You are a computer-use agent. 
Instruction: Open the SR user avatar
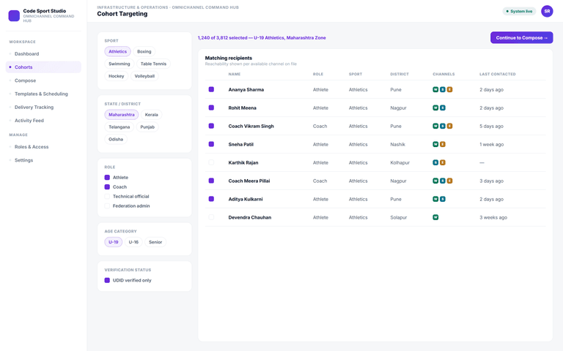click(x=547, y=11)
